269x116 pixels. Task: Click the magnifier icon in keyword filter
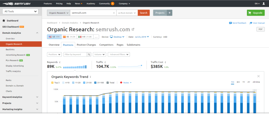coord(89,54)
